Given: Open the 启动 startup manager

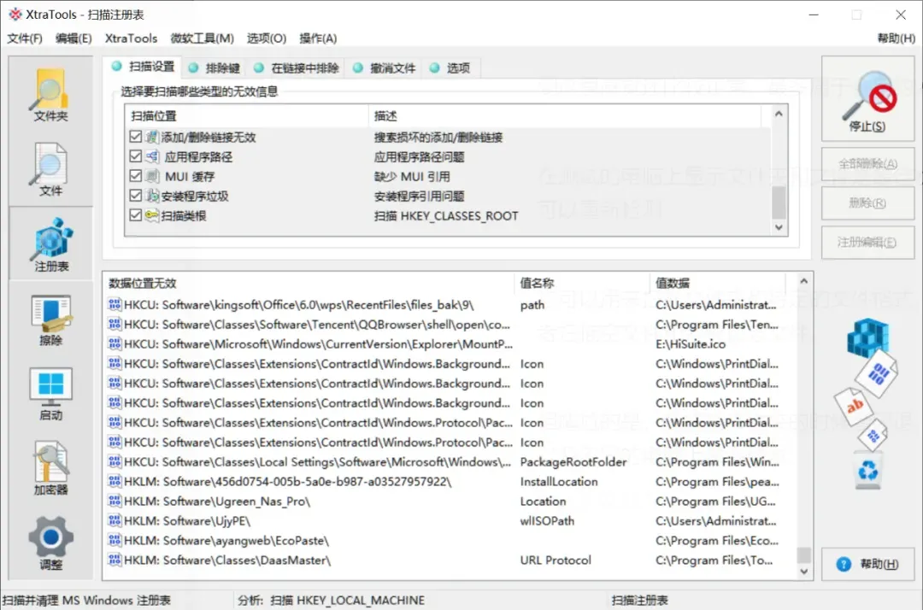Looking at the screenshot, I should click(50, 394).
